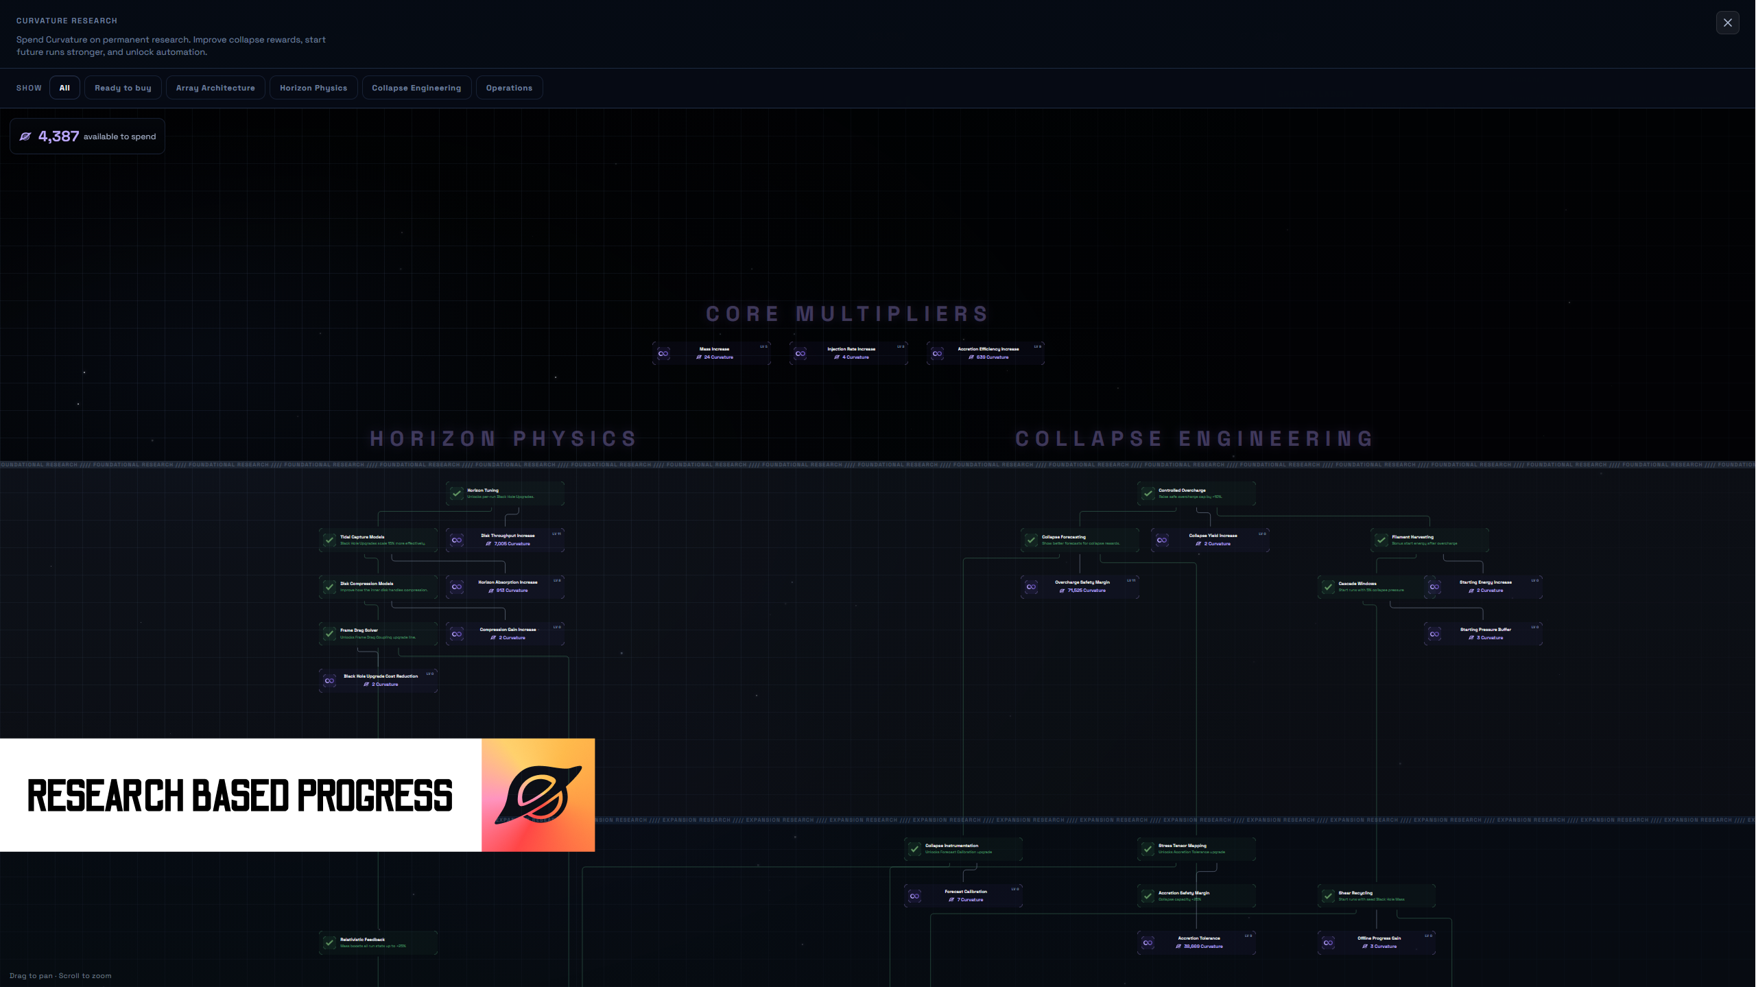
Task: Click the Cascade Windows checkmark icon
Action: point(1329,587)
